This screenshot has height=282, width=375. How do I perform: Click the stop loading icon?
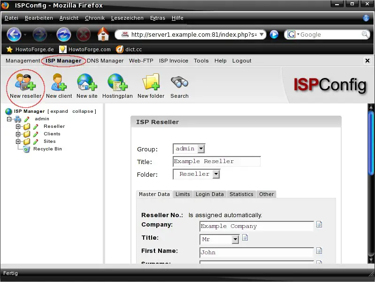(84, 34)
